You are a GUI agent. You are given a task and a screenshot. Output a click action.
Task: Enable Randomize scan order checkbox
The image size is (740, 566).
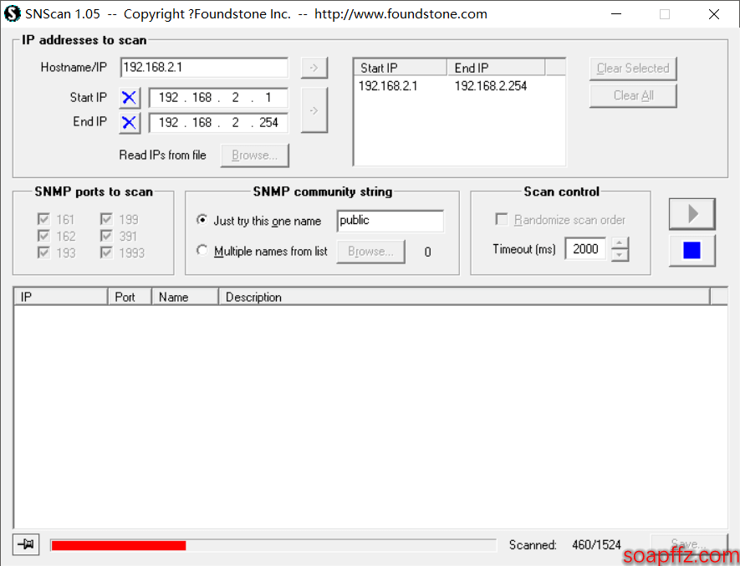502,220
